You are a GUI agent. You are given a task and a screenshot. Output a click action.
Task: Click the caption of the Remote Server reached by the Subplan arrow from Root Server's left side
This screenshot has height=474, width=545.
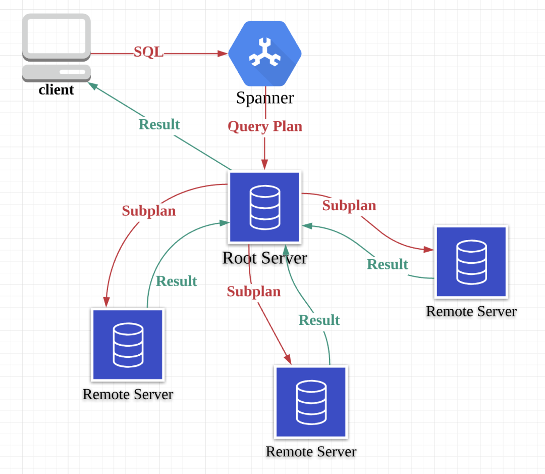click(x=128, y=394)
